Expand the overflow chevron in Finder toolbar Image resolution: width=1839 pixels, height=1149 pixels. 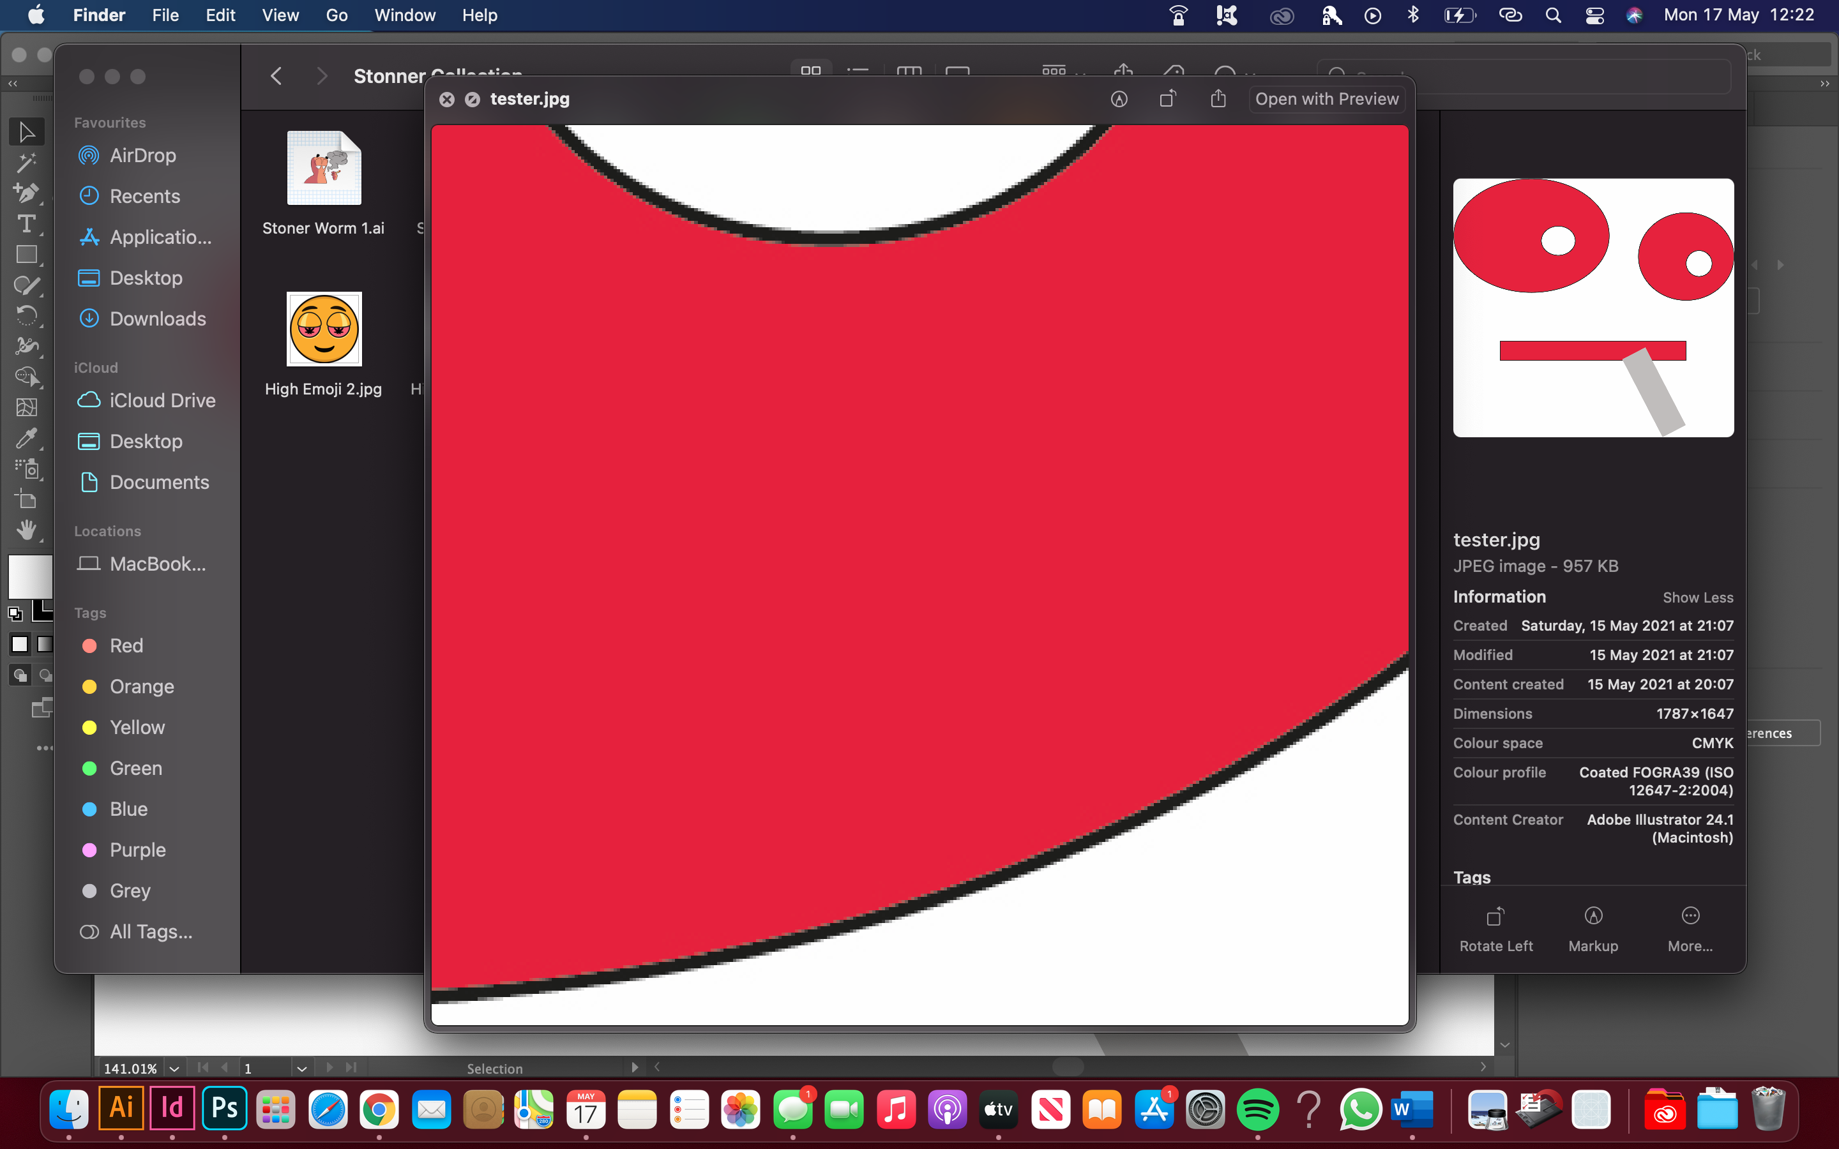point(1826,84)
